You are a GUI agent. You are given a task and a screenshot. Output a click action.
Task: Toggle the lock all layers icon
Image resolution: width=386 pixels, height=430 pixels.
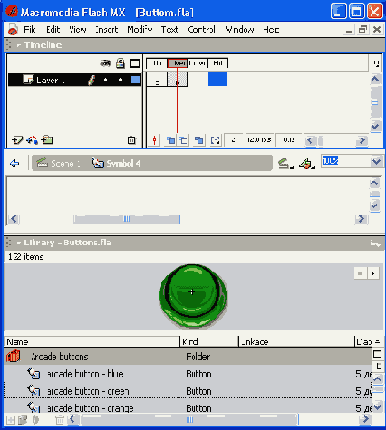(121, 63)
